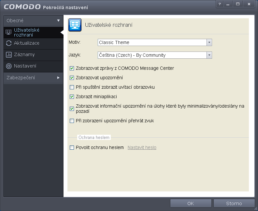Open the Záznamy menu item
Screen dimensions: 258x211
pyautogui.click(x=24, y=55)
